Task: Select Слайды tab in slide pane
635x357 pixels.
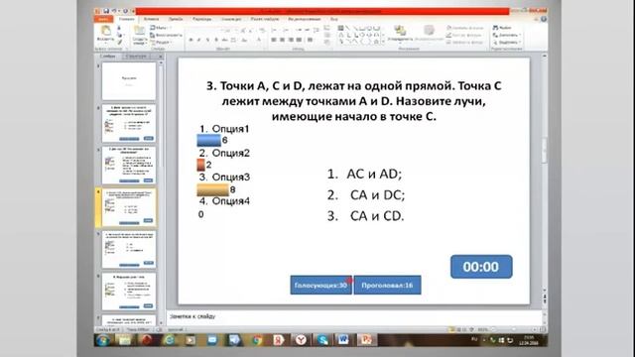Action: (x=108, y=57)
